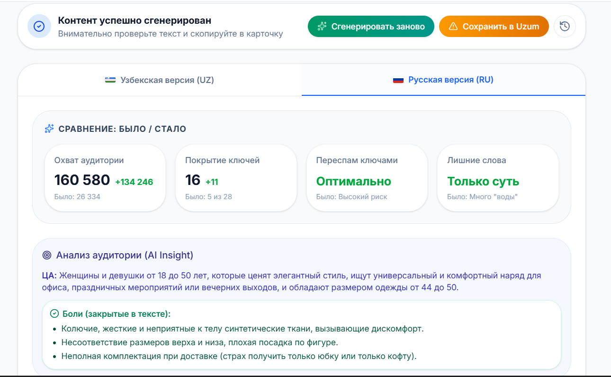Click the Покрытие ключей value 16
The height and width of the screenshot is (377, 611).
click(x=193, y=181)
